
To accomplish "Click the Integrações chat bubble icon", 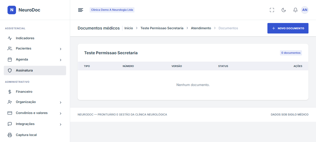I will [10, 124].
